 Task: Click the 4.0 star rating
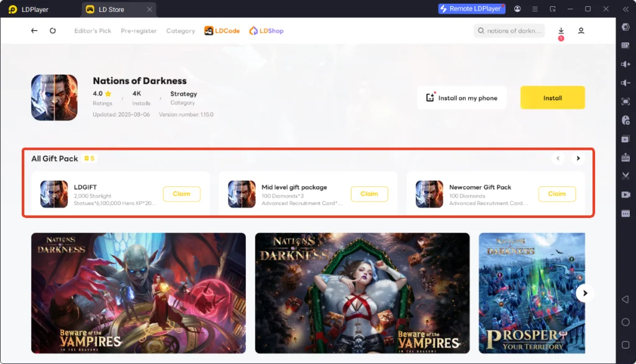[x=102, y=94]
